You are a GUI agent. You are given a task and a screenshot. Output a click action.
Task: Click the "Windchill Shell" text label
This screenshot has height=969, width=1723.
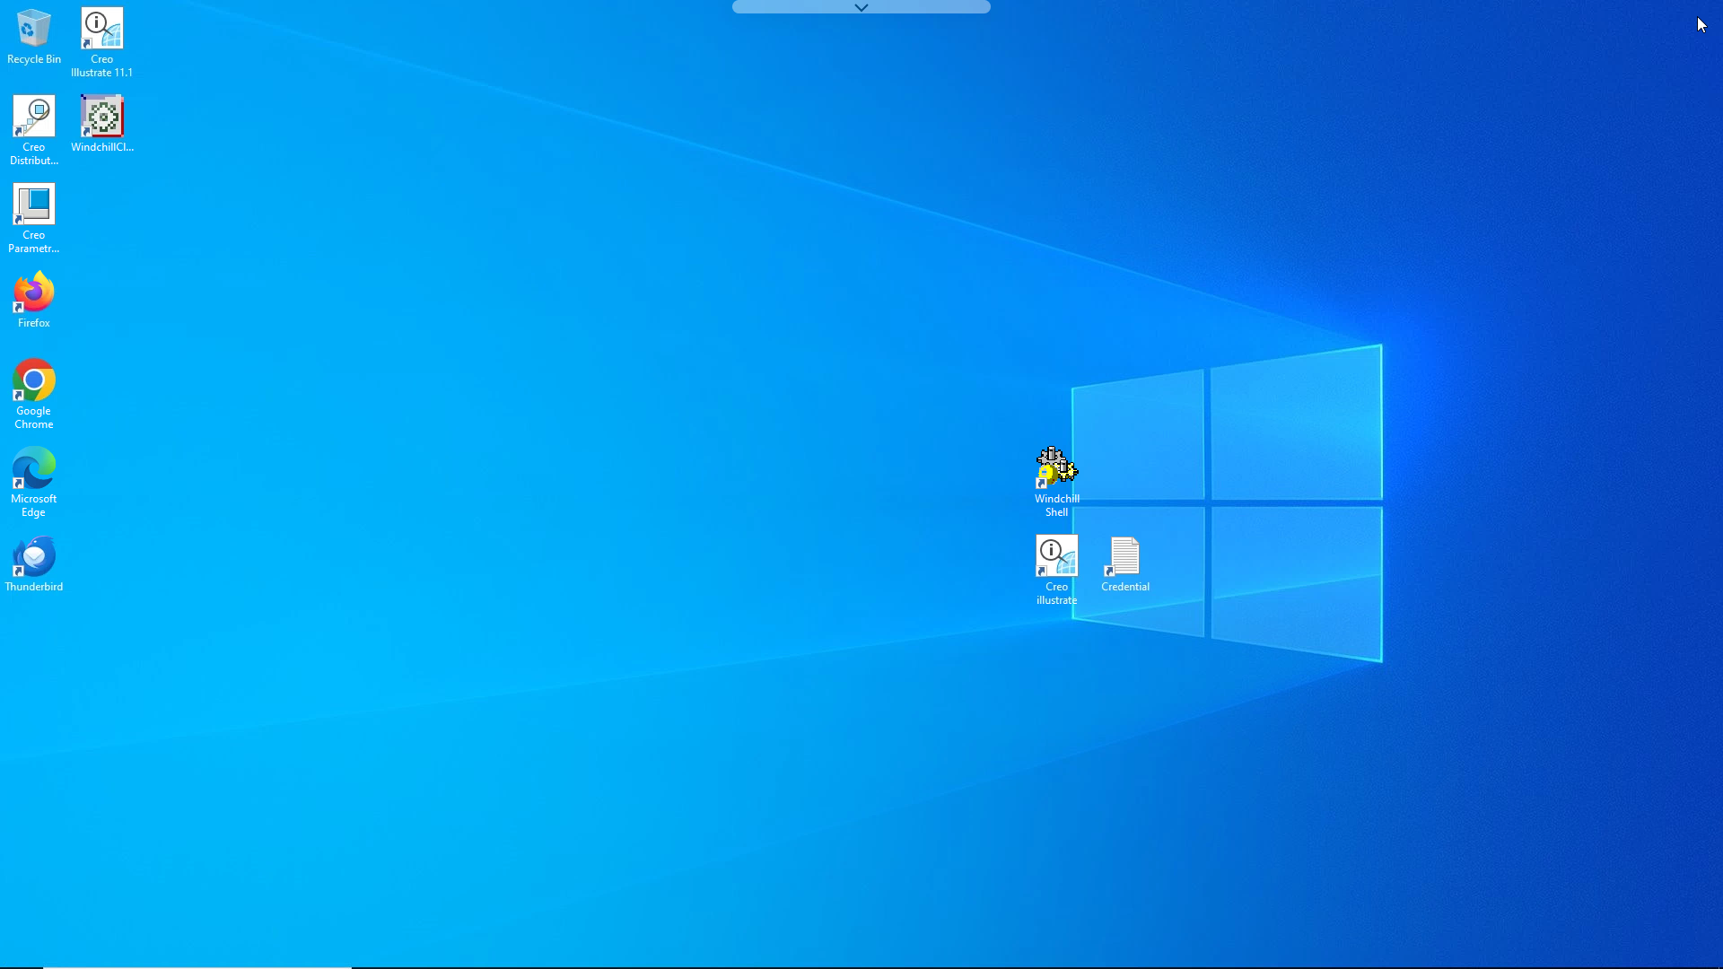pyautogui.click(x=1056, y=506)
